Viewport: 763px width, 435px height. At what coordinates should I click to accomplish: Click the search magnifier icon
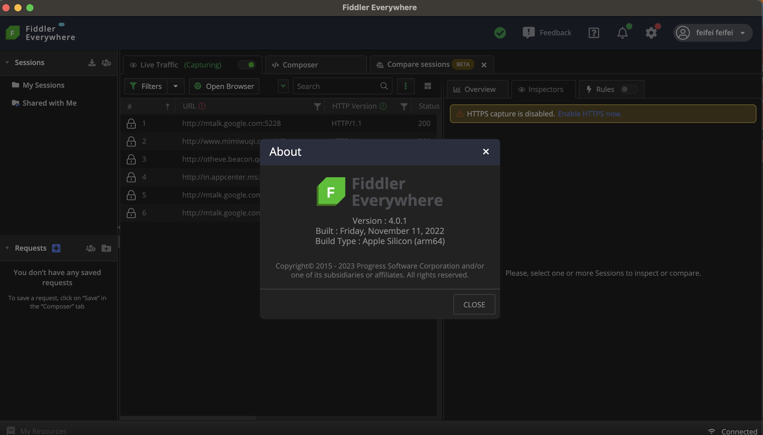(384, 86)
